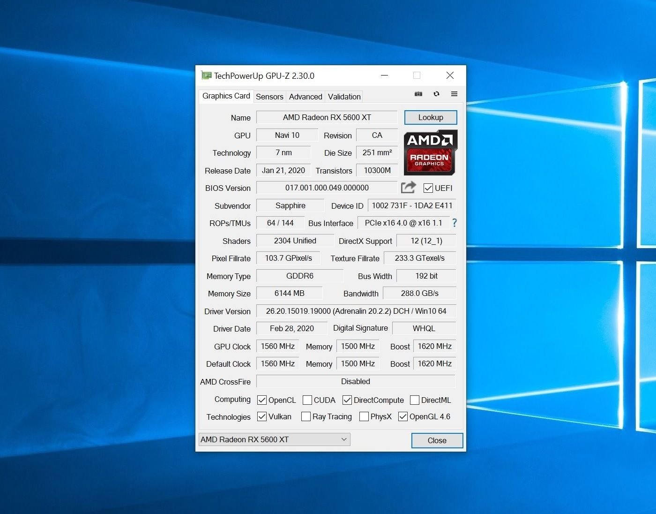Viewport: 656px width, 514px height.
Task: Click the BIOS share/export arrow icon
Action: tap(408, 188)
